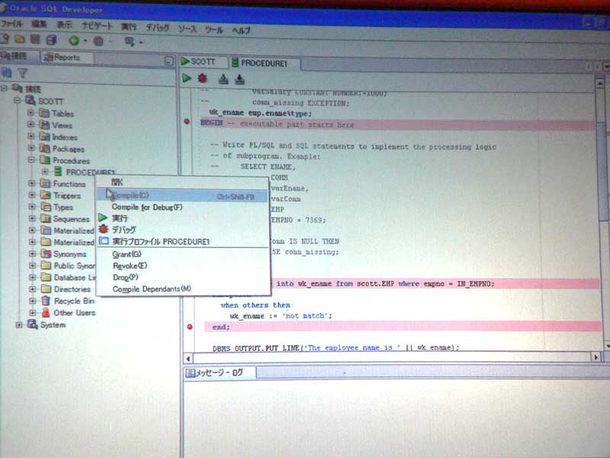Viewport: 610px width, 458px height.
Task: Toggle the breakpoint on the BEGIN line
Action: [x=187, y=121]
